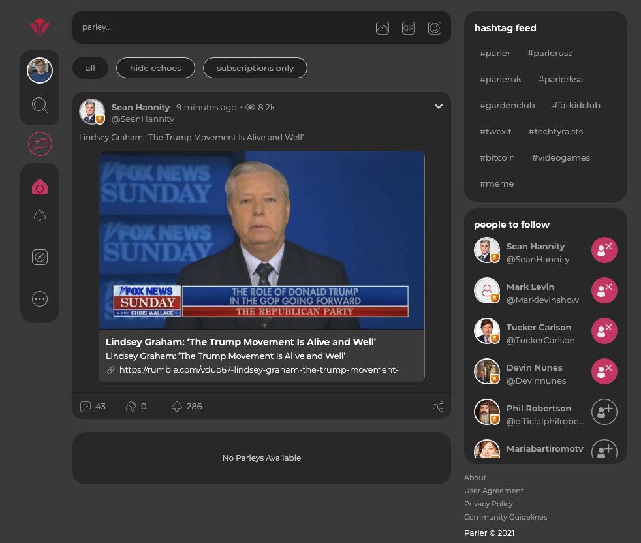This screenshot has width=641, height=543.
Task: Click the @Marklevinshow handle
Action: [542, 300]
